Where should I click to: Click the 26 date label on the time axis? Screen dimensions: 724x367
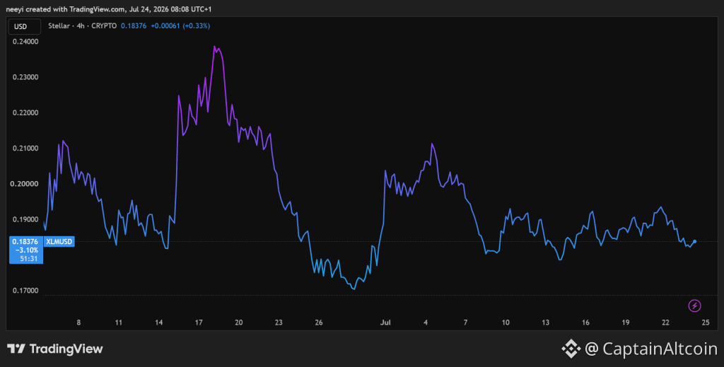coord(319,322)
